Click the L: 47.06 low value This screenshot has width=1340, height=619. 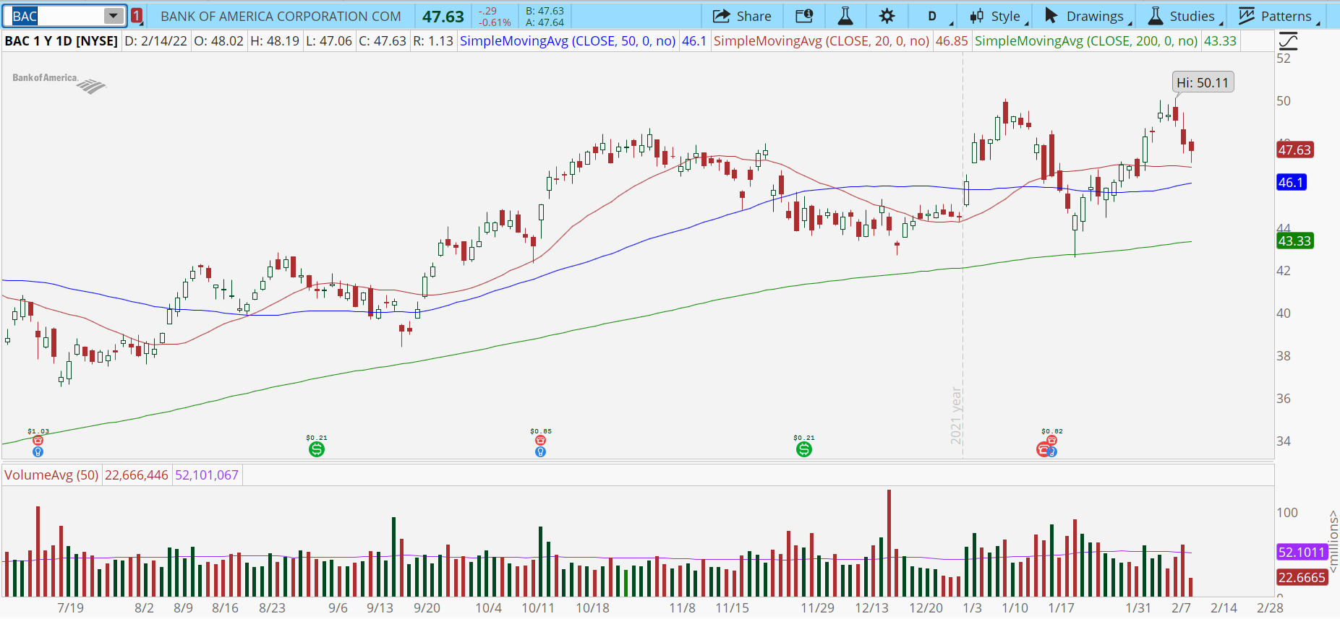329,41
